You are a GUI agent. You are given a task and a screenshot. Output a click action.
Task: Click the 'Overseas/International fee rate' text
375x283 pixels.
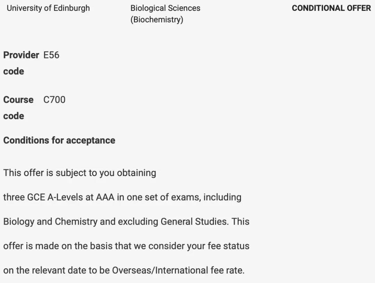178,270
